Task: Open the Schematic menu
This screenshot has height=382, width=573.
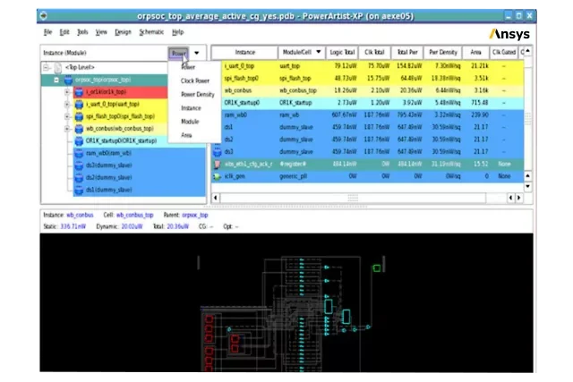Action: [x=151, y=32]
